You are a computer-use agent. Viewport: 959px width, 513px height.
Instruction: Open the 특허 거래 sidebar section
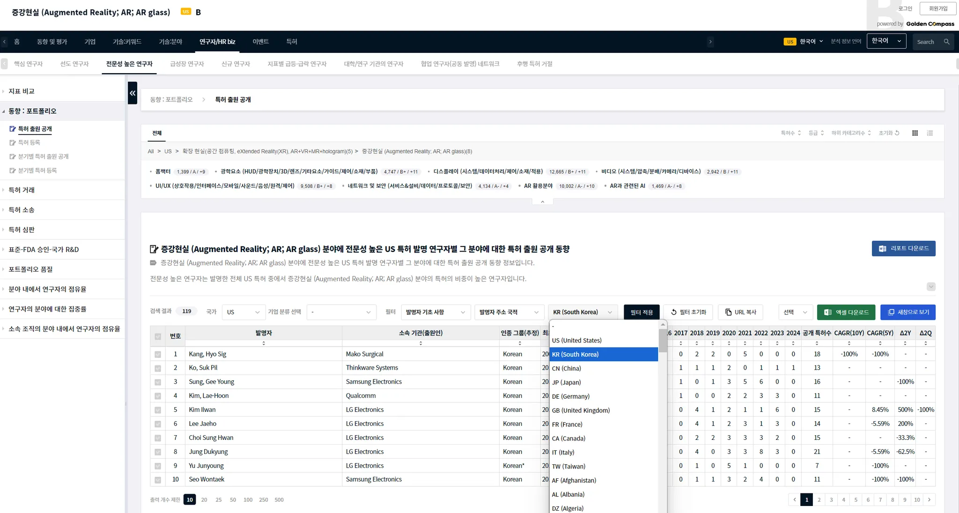click(22, 190)
